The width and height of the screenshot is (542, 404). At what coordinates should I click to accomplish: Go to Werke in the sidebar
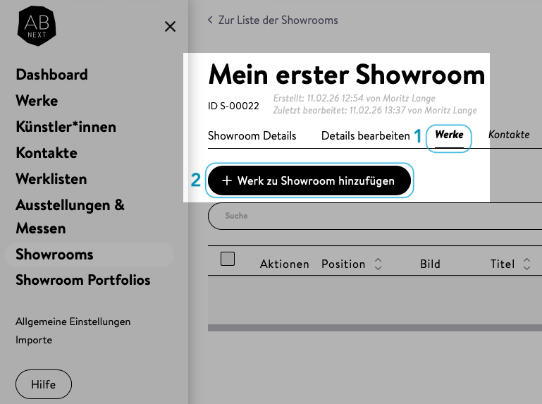[x=37, y=101]
